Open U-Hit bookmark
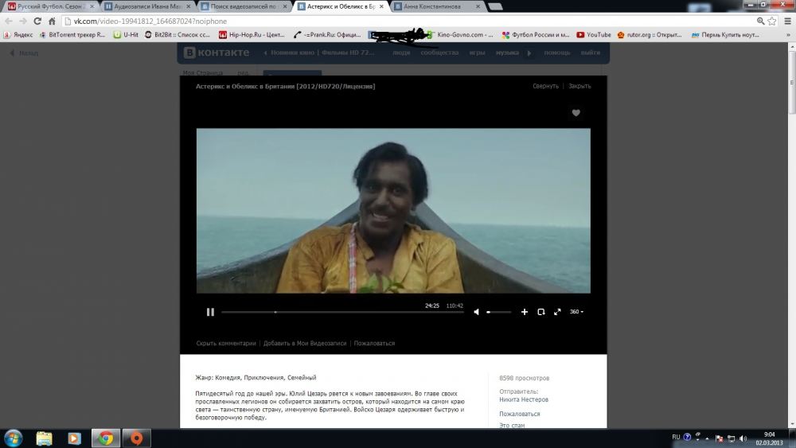 coord(126,35)
